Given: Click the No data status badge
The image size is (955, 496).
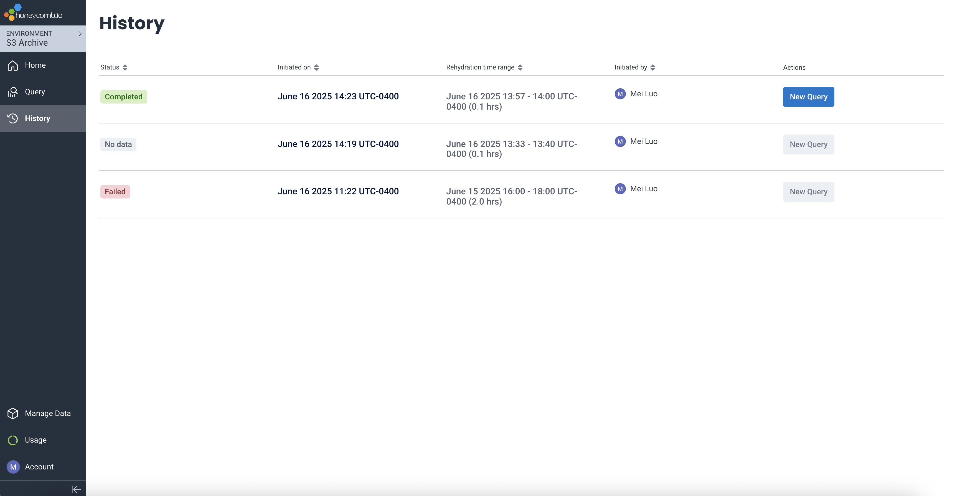Looking at the screenshot, I should pos(118,144).
